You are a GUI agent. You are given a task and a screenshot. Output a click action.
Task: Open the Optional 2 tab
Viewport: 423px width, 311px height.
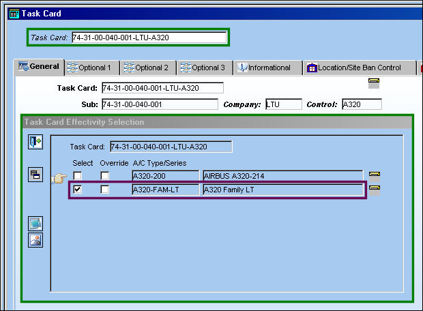coord(148,68)
